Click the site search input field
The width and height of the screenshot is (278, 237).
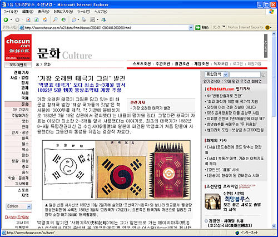pos(245,75)
